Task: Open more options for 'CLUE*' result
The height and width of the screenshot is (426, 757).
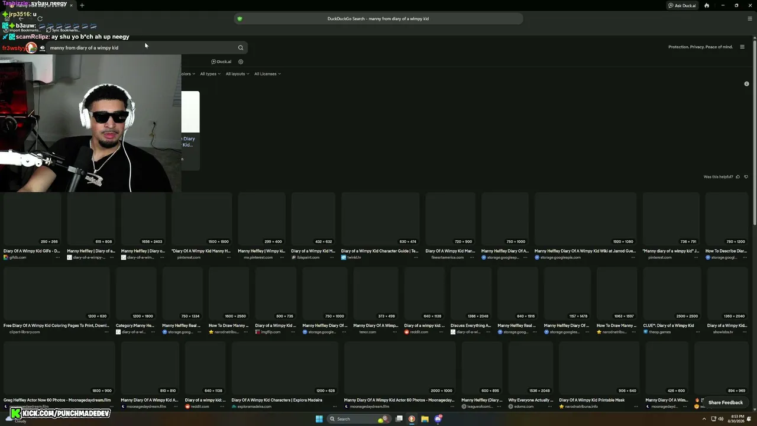Action: [x=698, y=332]
